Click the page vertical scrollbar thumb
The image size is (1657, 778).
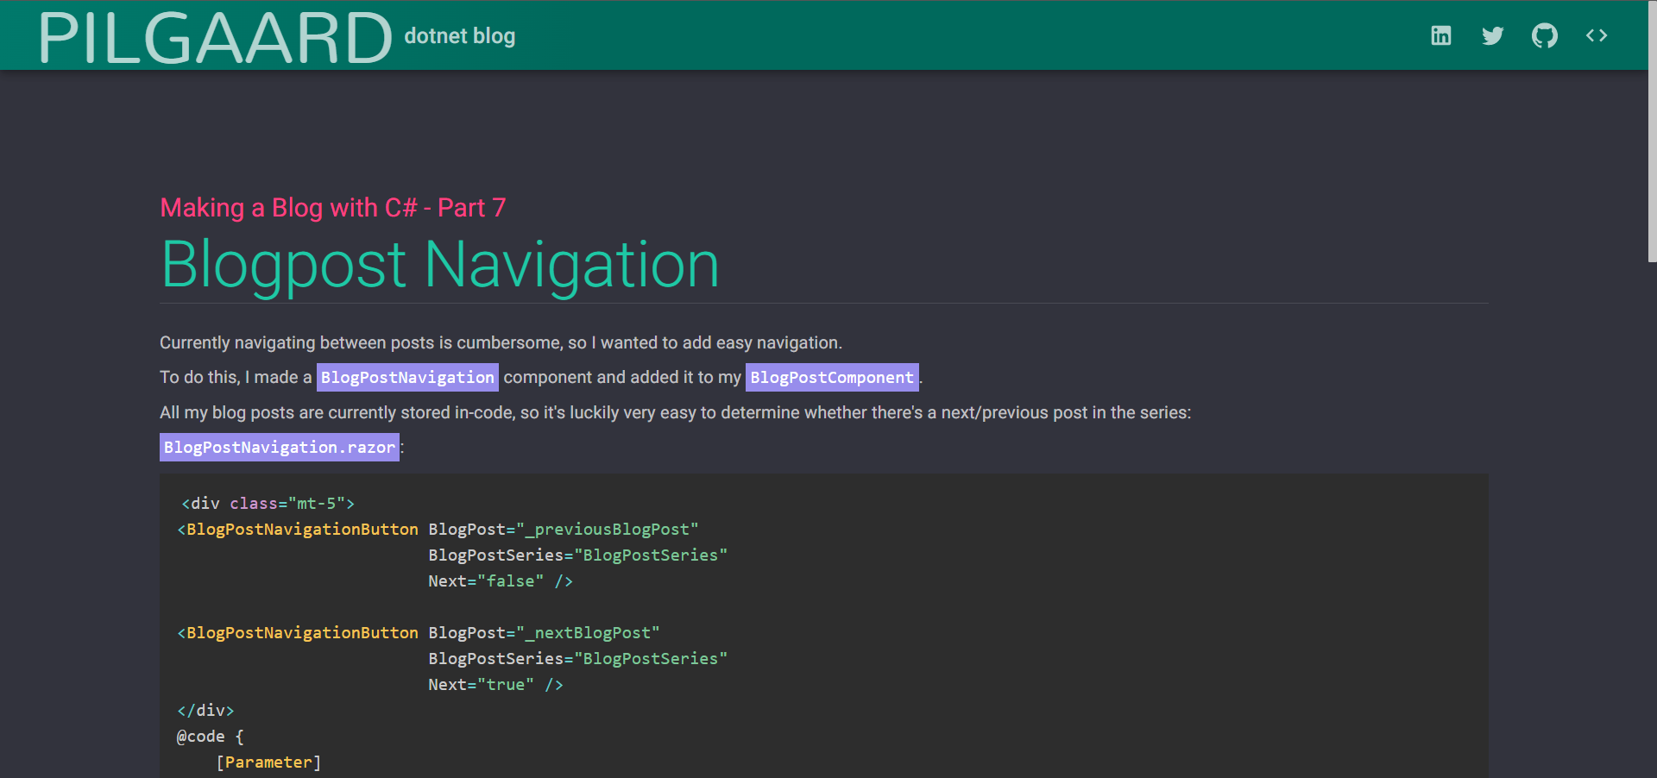(1652, 131)
